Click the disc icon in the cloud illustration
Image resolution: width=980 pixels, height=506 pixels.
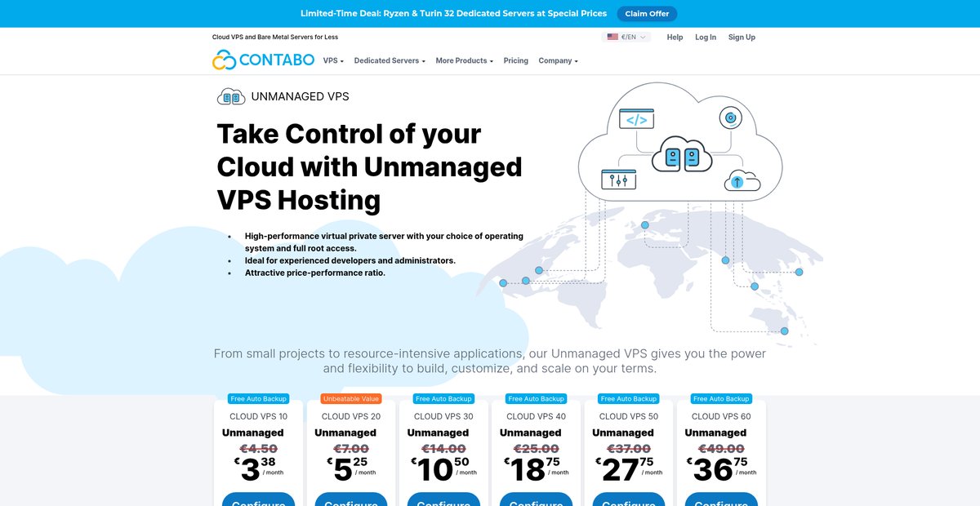(x=730, y=118)
